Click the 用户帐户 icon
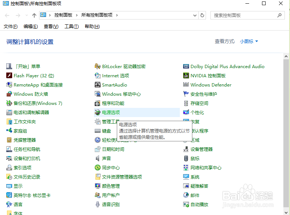The image size is (290, 215). pyautogui.click(x=98, y=195)
